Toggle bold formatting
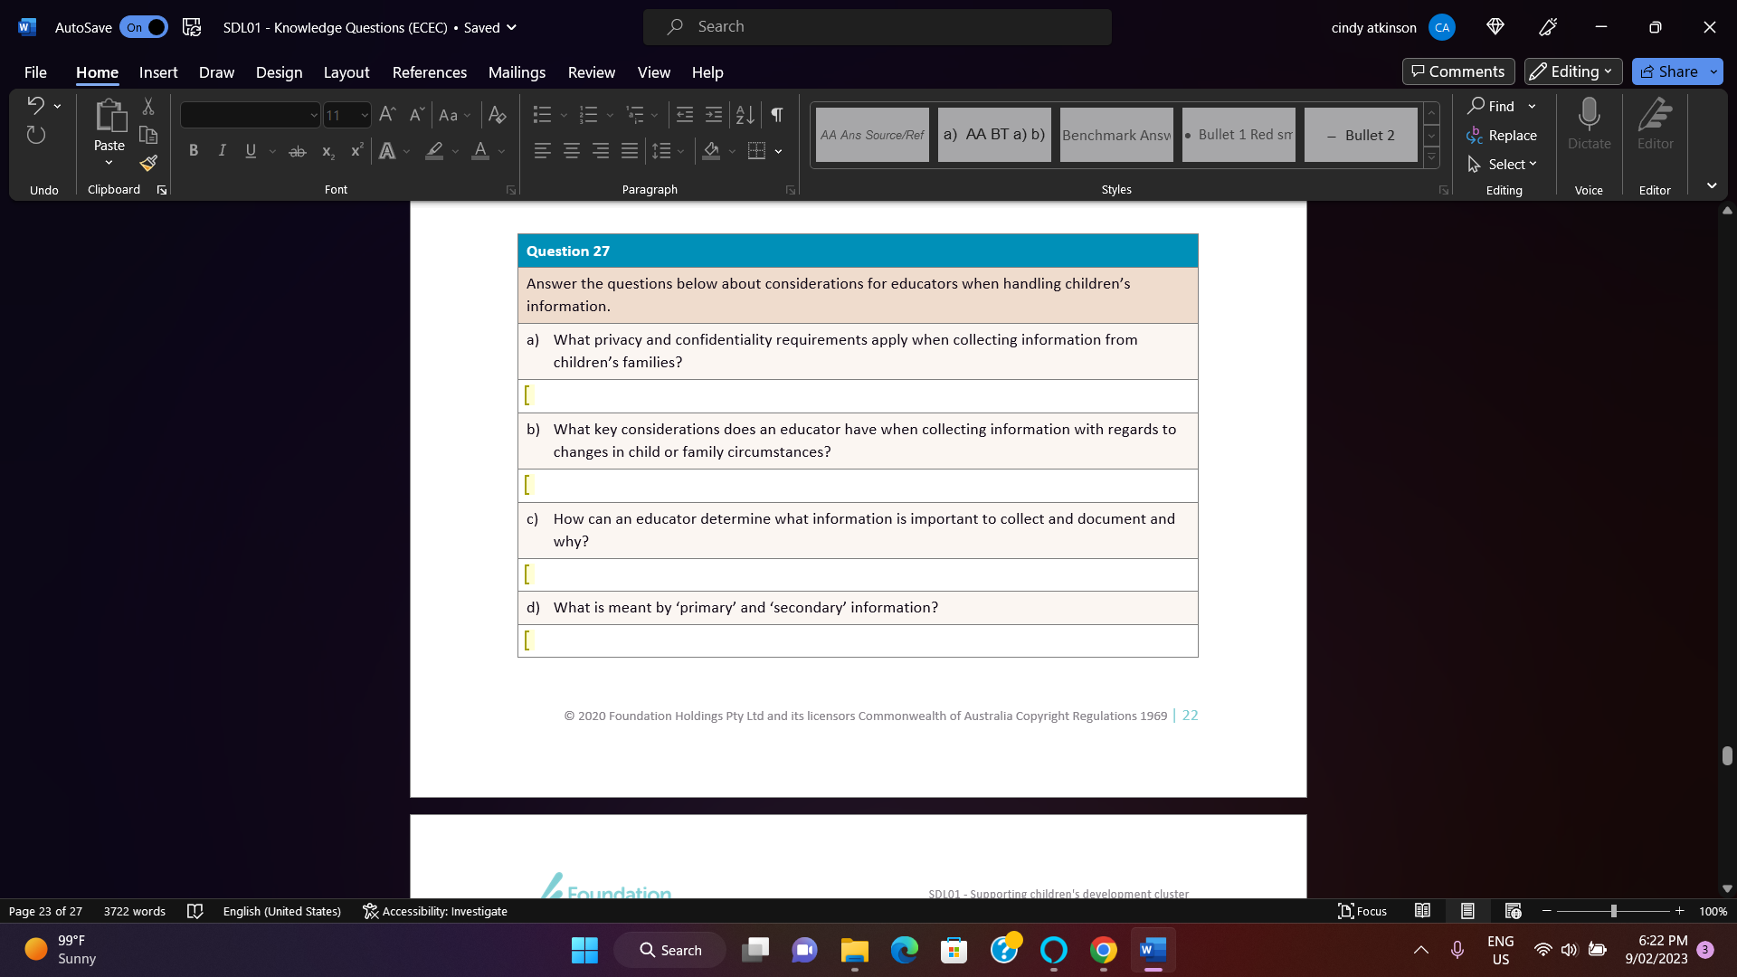The width and height of the screenshot is (1737, 977). (193, 151)
